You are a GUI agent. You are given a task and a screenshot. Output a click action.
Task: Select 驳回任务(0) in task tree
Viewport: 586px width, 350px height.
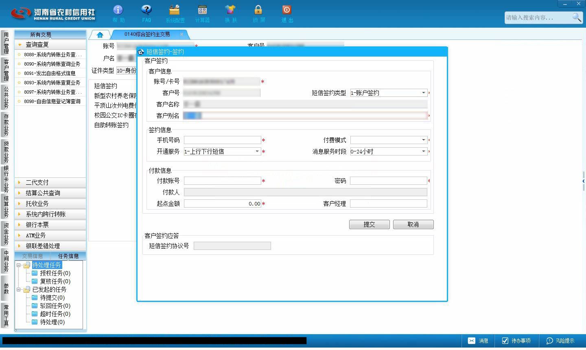pyautogui.click(x=55, y=306)
